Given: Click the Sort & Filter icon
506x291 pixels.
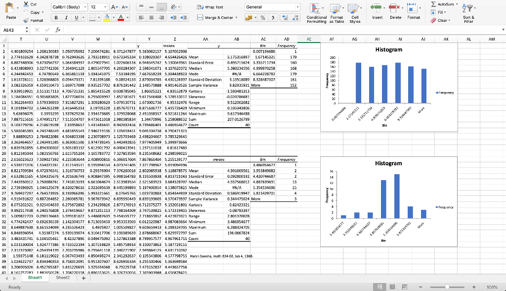Looking at the screenshot, I should [467, 8].
